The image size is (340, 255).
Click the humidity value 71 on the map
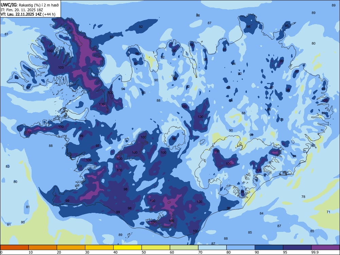[x=328, y=212]
